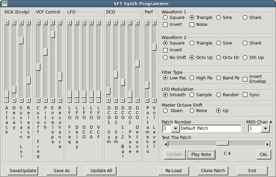Click the up arrow above the Attack slider
Viewport: 276px width, 177px height.
click(7, 22)
